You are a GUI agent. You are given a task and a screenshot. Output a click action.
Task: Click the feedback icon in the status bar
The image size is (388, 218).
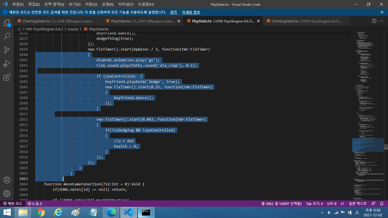point(373,204)
